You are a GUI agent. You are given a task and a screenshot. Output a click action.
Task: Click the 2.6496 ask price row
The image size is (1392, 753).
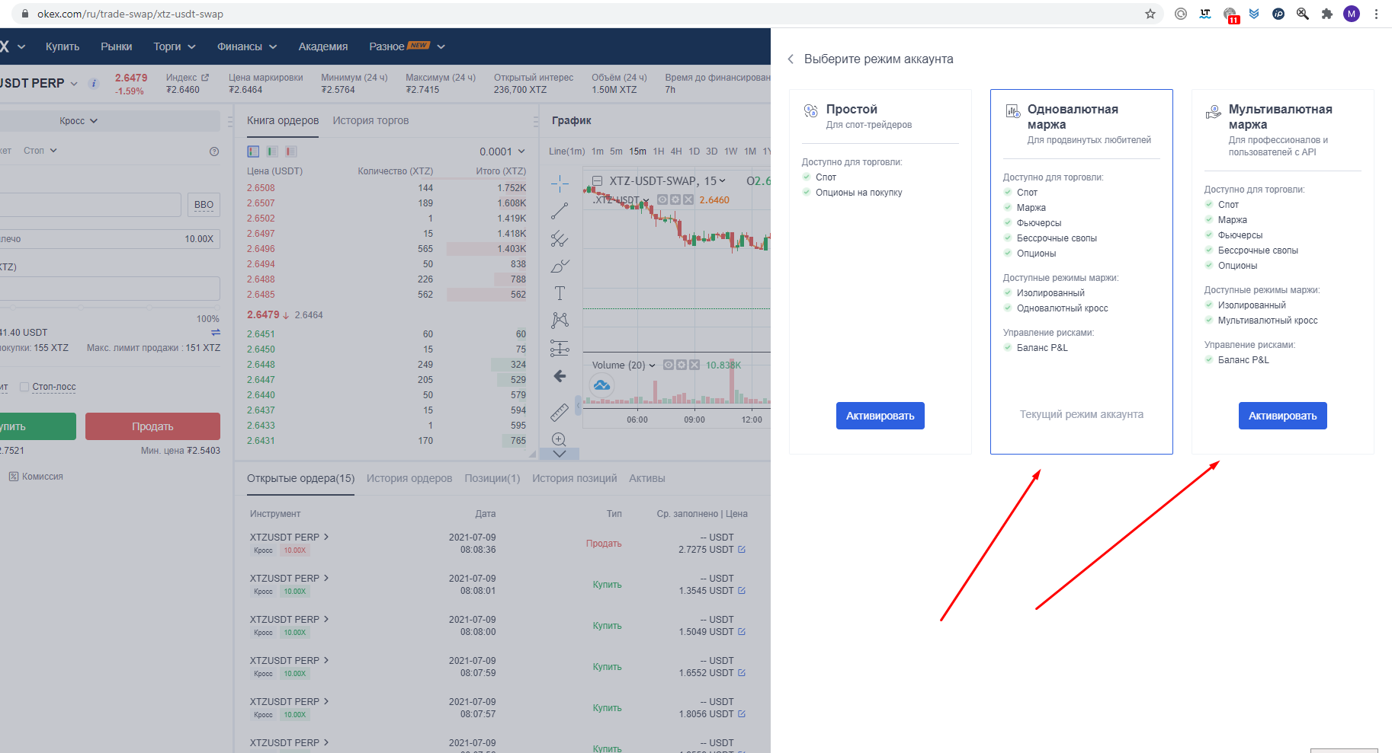tap(386, 249)
